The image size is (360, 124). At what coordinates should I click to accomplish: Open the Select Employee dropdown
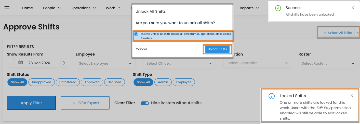[x=105, y=63]
